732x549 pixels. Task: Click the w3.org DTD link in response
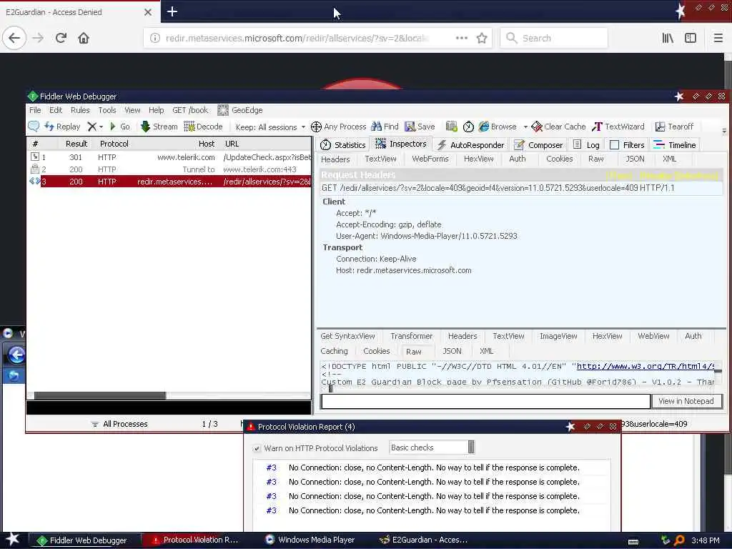click(646, 367)
